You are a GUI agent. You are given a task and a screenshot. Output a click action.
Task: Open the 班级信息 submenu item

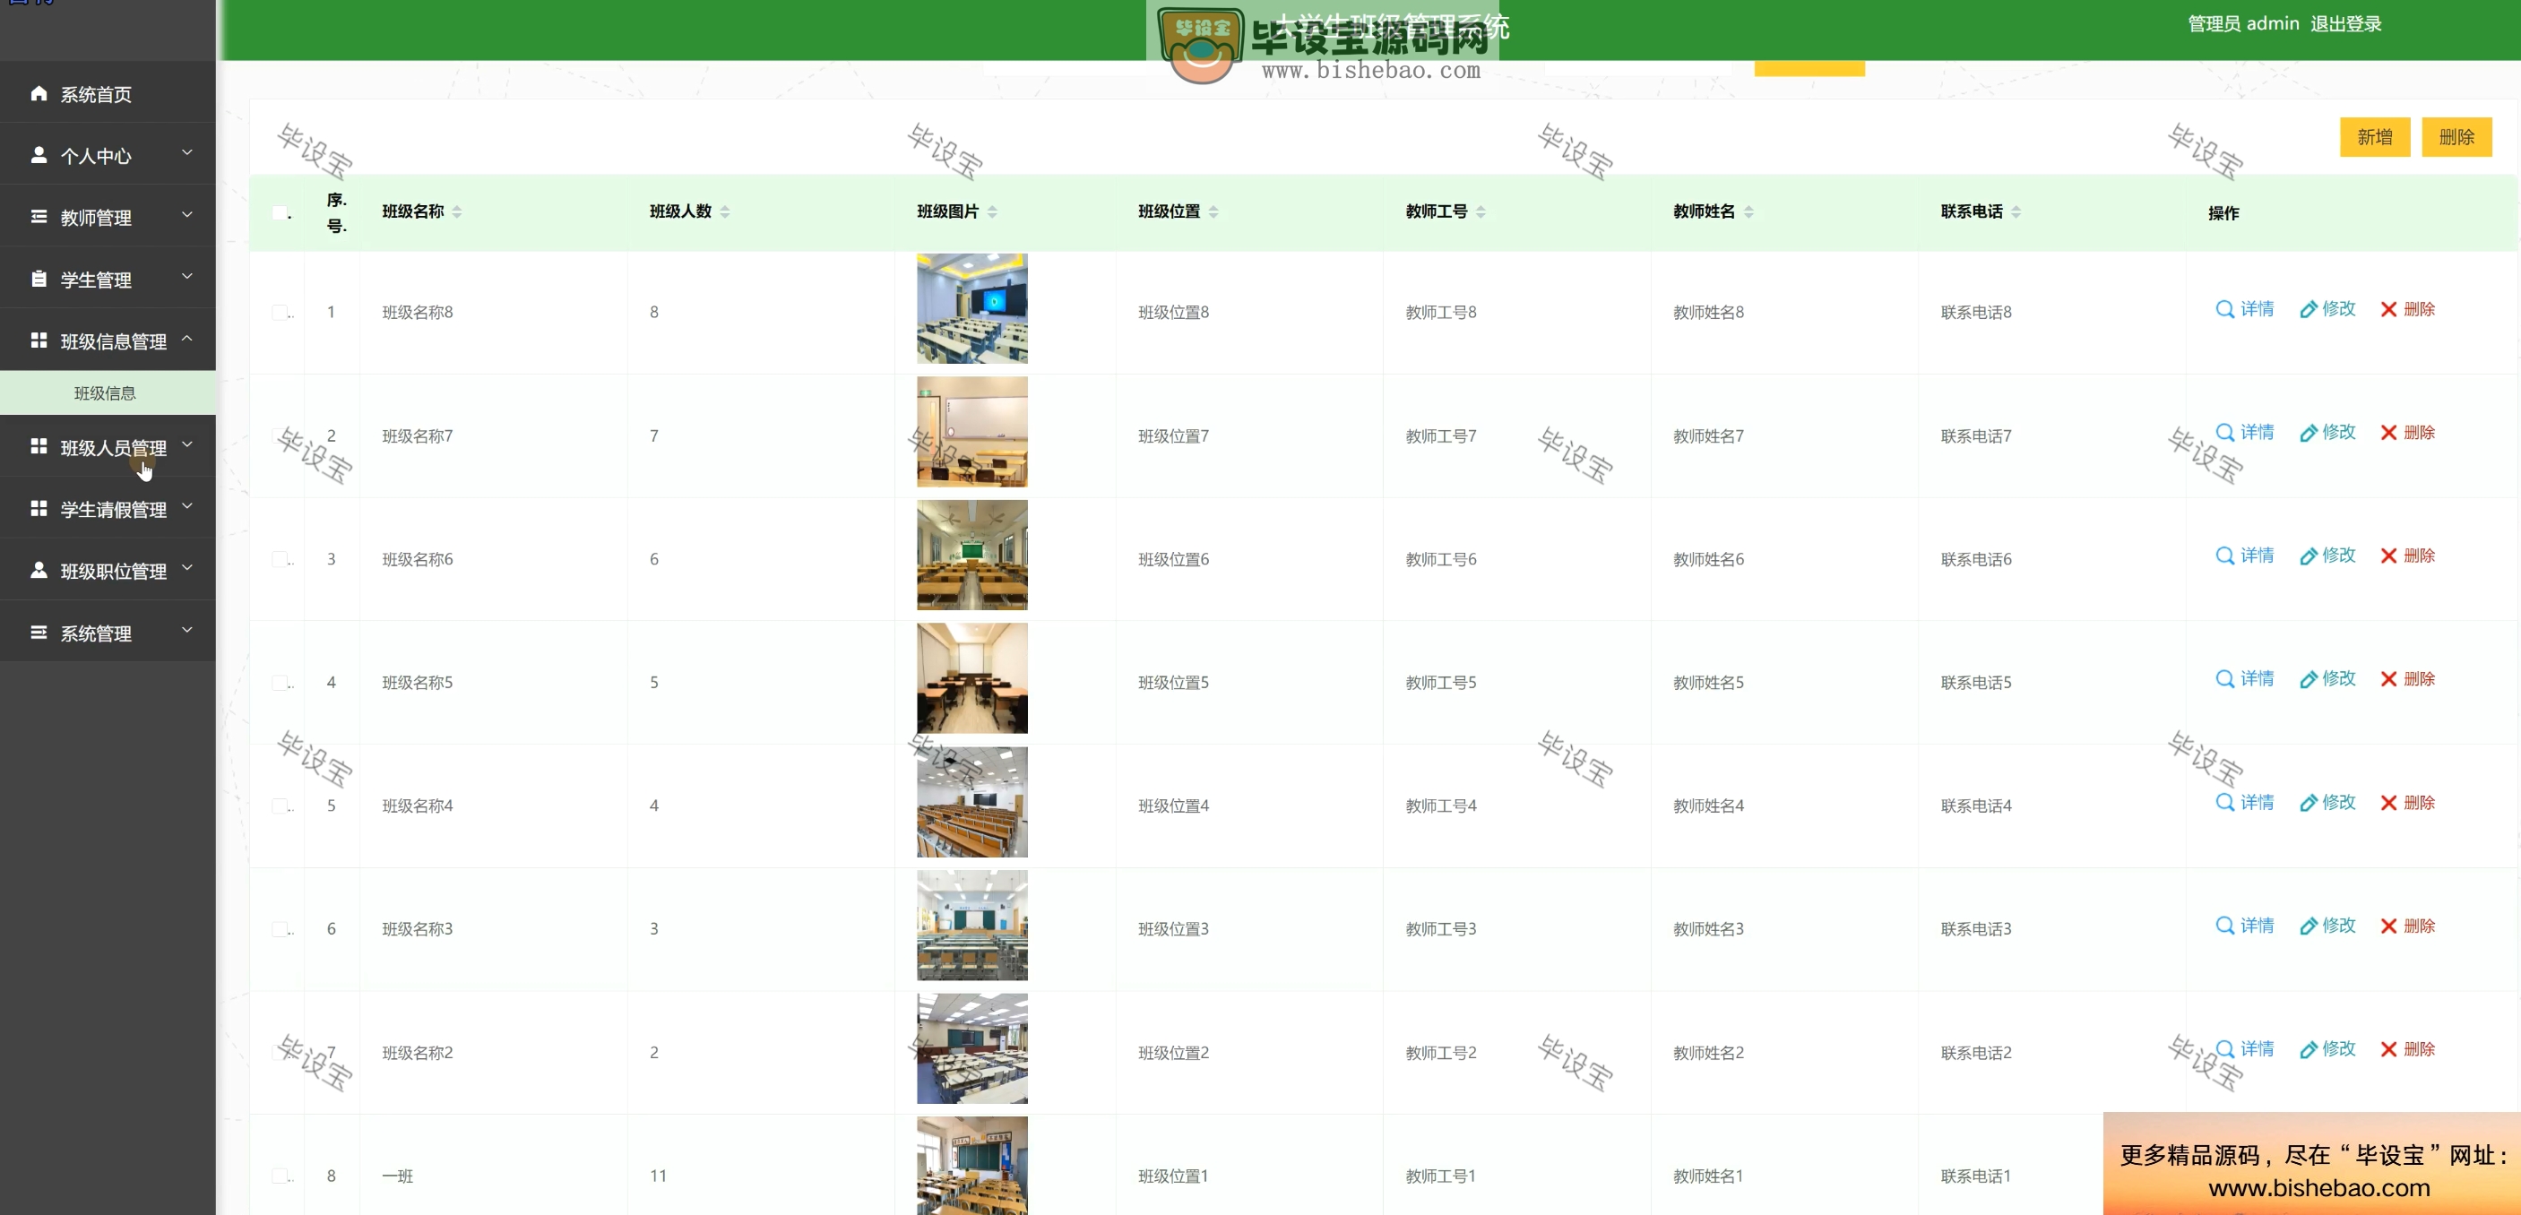pyautogui.click(x=106, y=392)
